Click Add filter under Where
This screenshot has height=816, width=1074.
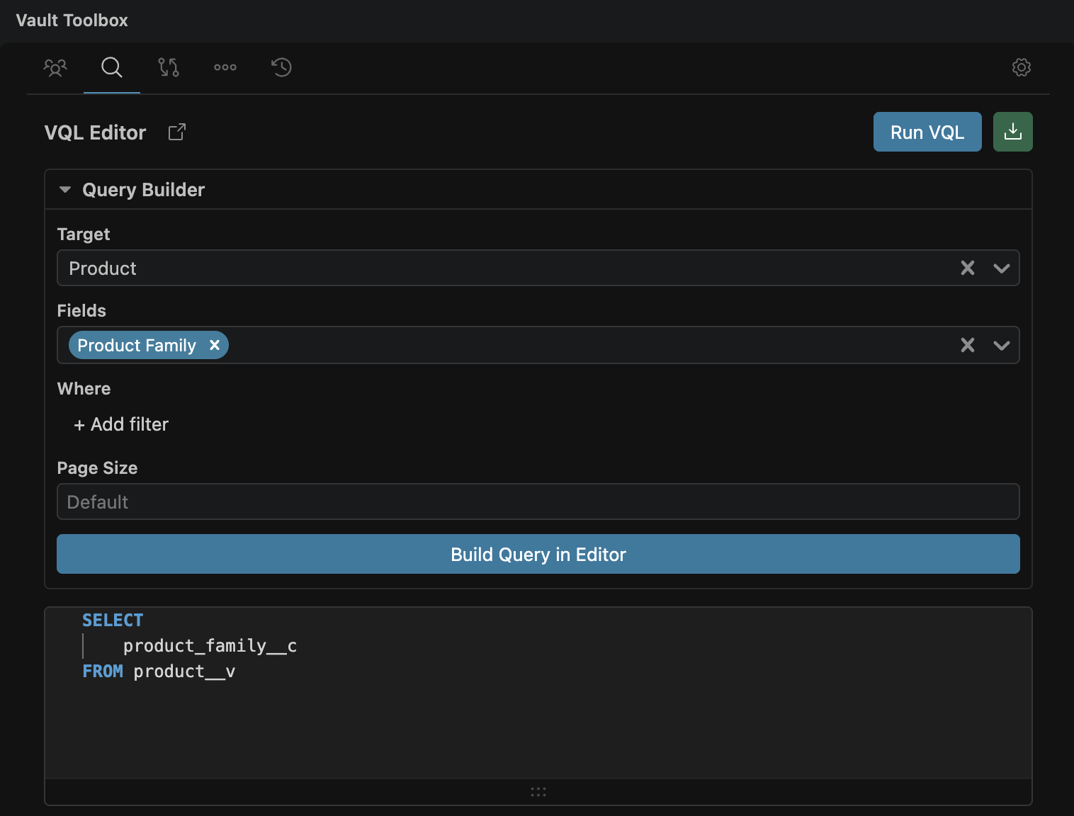[x=121, y=424]
